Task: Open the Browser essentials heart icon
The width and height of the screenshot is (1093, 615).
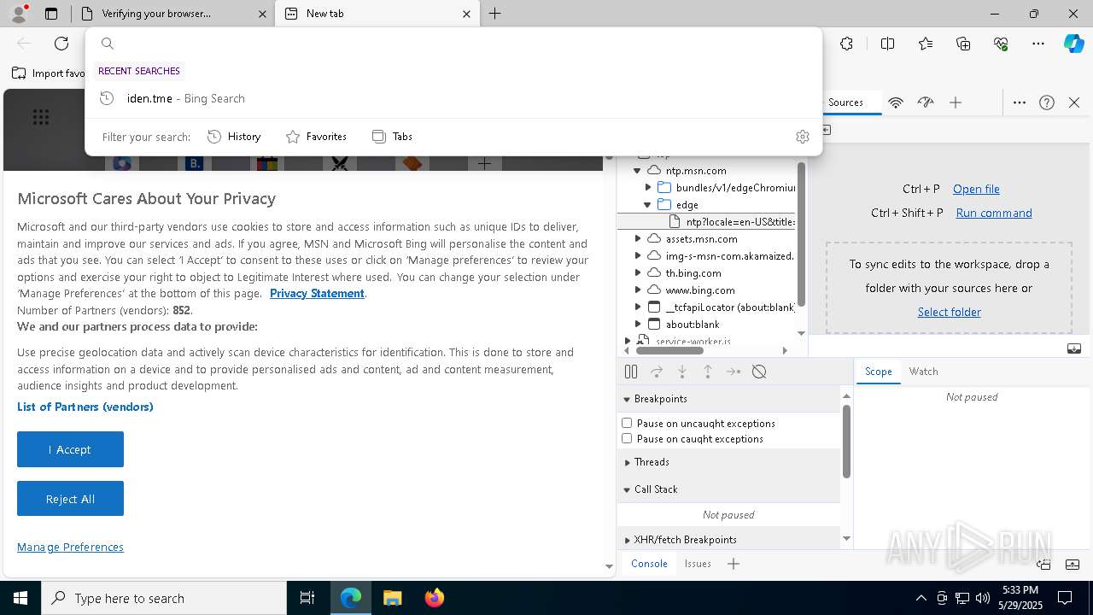Action: point(1001,44)
